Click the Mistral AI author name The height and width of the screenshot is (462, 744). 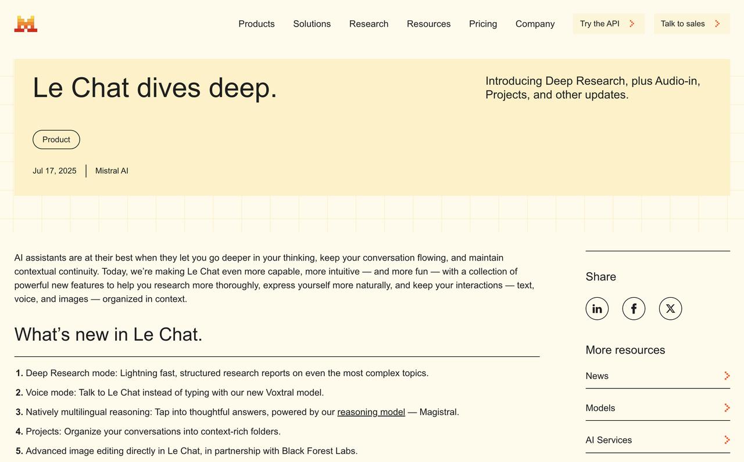[112, 171]
